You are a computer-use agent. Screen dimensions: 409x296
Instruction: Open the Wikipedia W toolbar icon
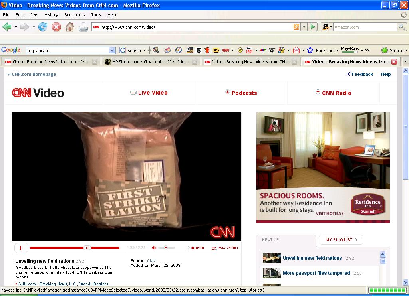[272, 50]
